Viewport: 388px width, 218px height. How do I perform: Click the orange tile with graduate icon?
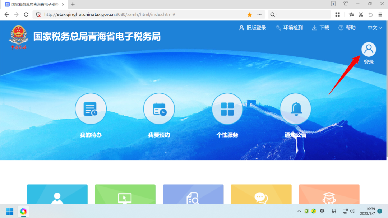click(329, 194)
